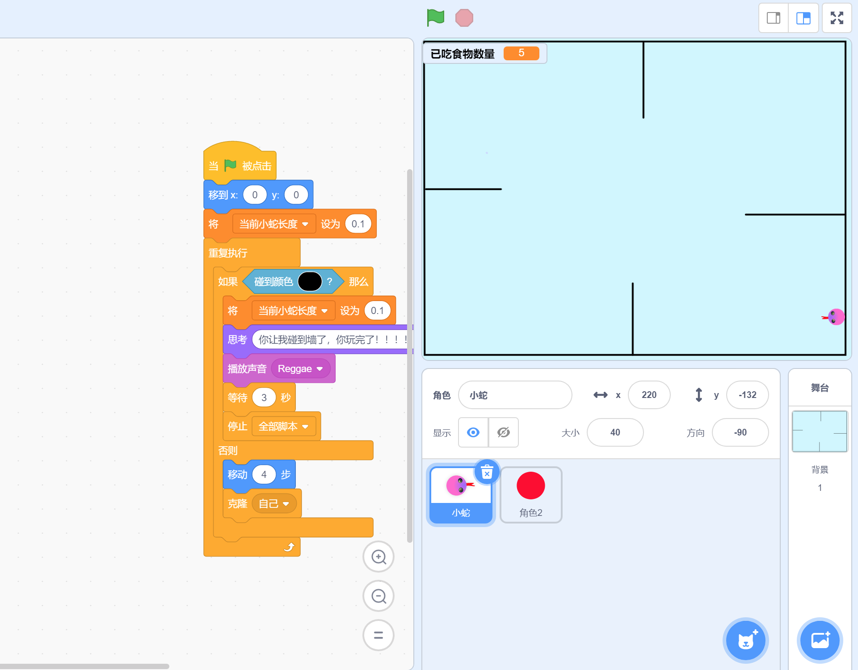858x670 pixels.
Task: Switch to large stage layout
Action: click(x=803, y=18)
